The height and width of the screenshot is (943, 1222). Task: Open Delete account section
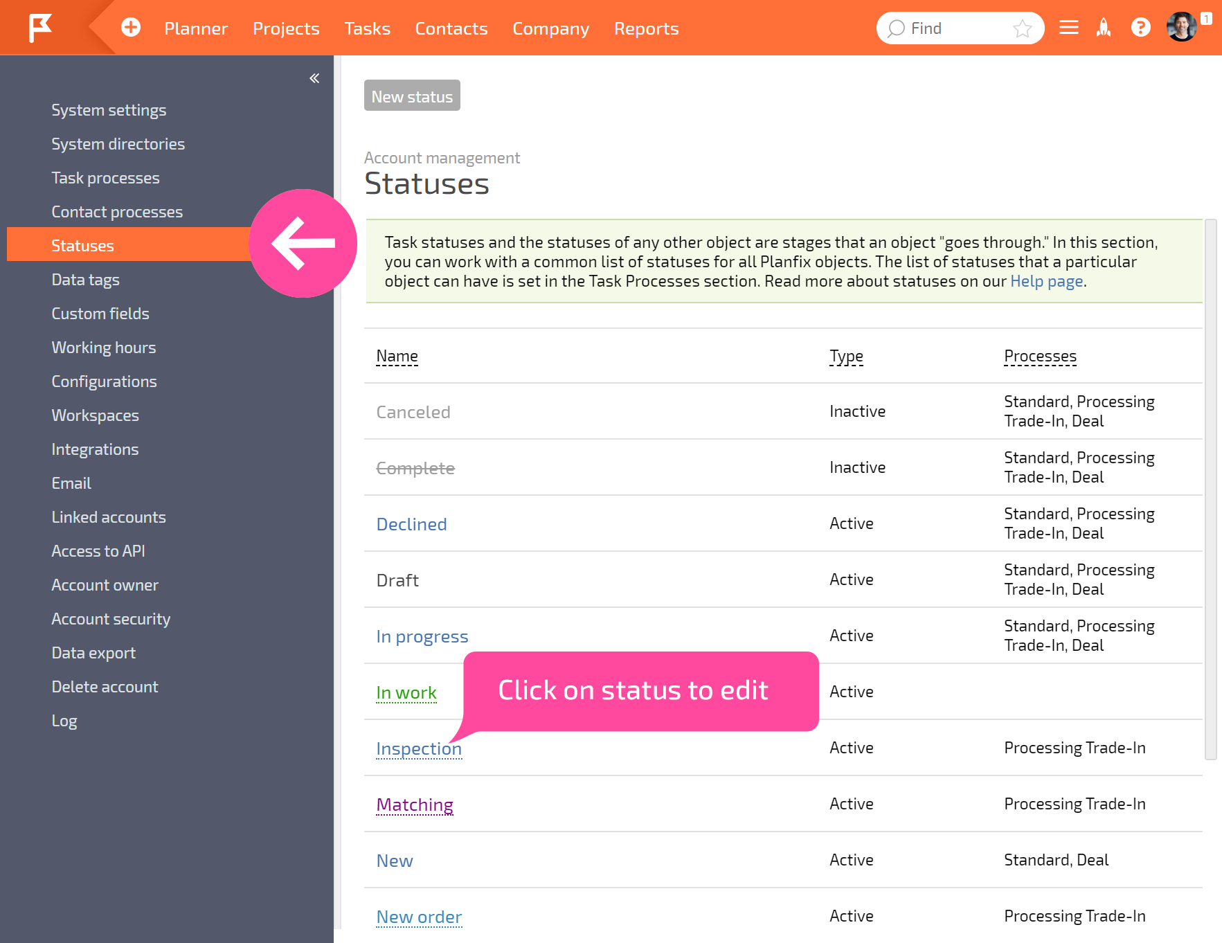click(105, 687)
